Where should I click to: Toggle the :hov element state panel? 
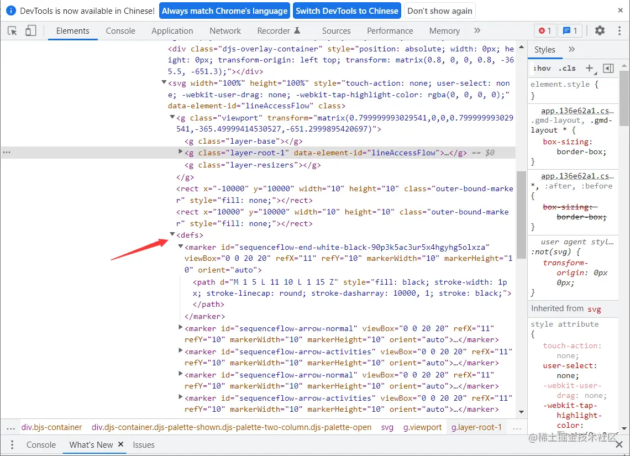pos(542,69)
